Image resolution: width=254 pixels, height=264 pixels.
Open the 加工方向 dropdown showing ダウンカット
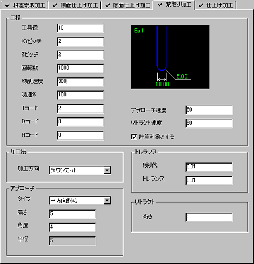point(80,170)
